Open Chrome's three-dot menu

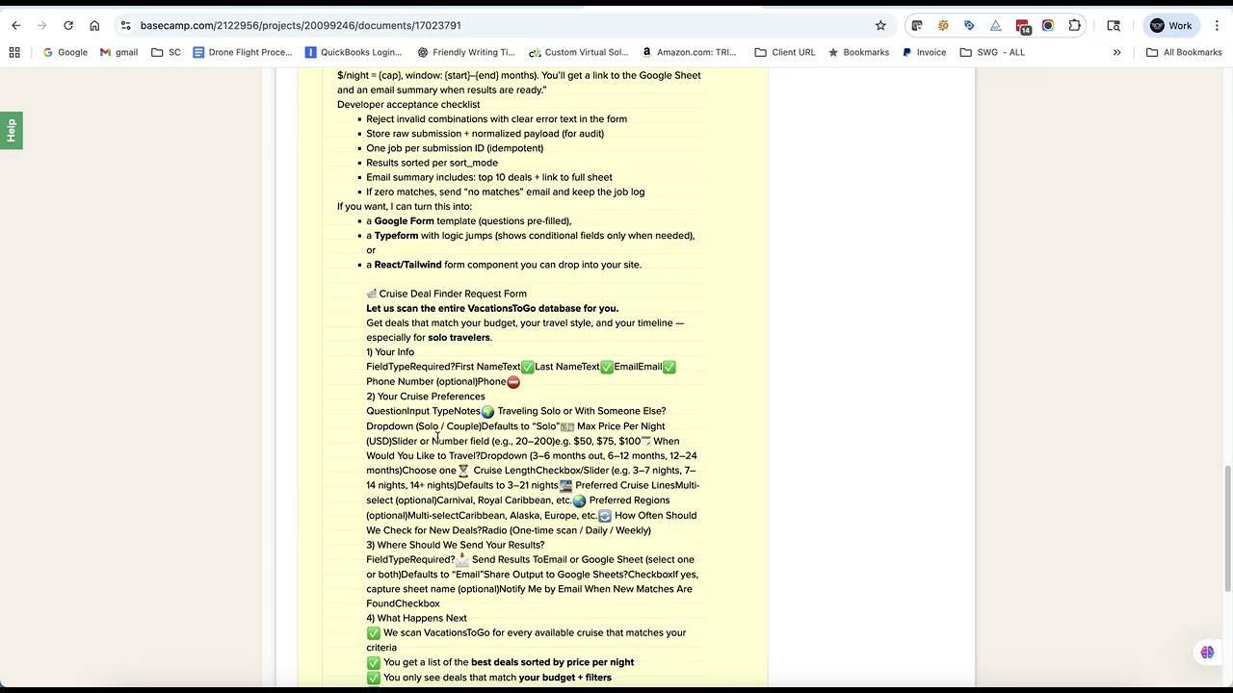1217,26
